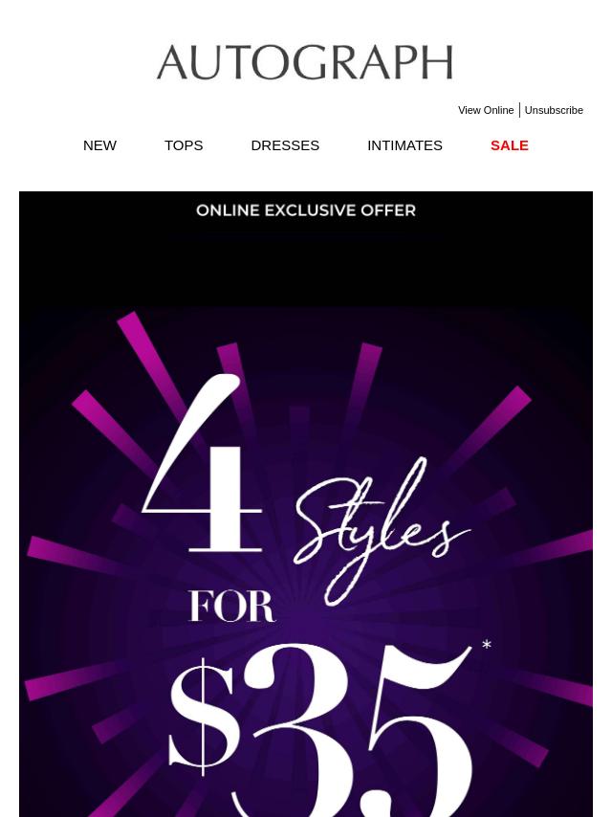The width and height of the screenshot is (612, 817).
Task: Click the ONLINE EXCLUSIVE OFFER heading
Action: coord(306,210)
